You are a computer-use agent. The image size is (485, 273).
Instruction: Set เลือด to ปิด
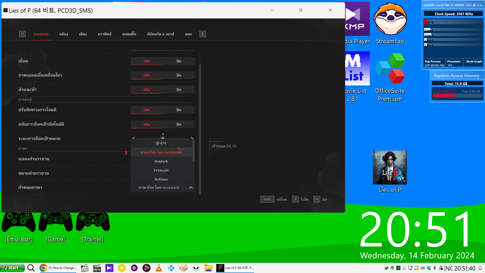[179, 61]
